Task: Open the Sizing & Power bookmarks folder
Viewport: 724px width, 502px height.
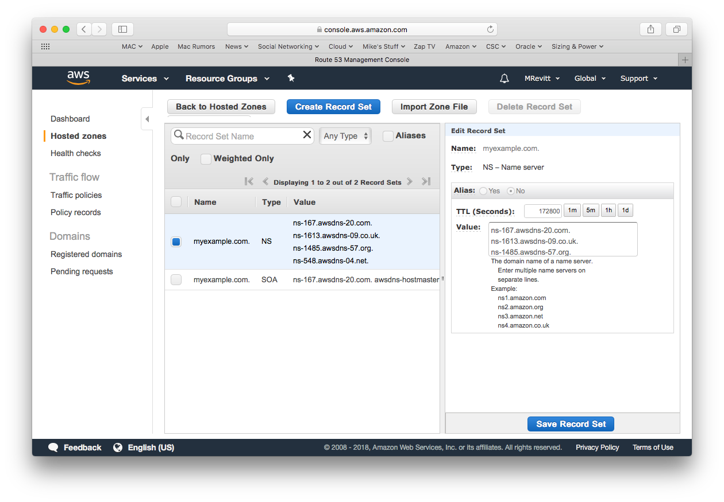Action: (577, 46)
